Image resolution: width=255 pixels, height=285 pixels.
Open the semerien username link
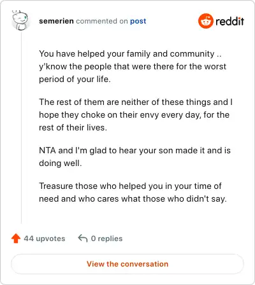[x=56, y=21]
